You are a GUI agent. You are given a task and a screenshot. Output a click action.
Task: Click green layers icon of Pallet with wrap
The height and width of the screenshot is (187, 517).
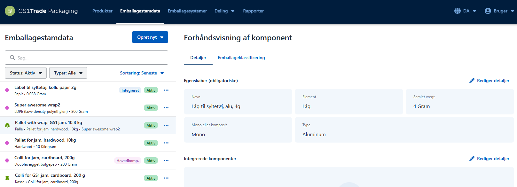click(x=7, y=125)
